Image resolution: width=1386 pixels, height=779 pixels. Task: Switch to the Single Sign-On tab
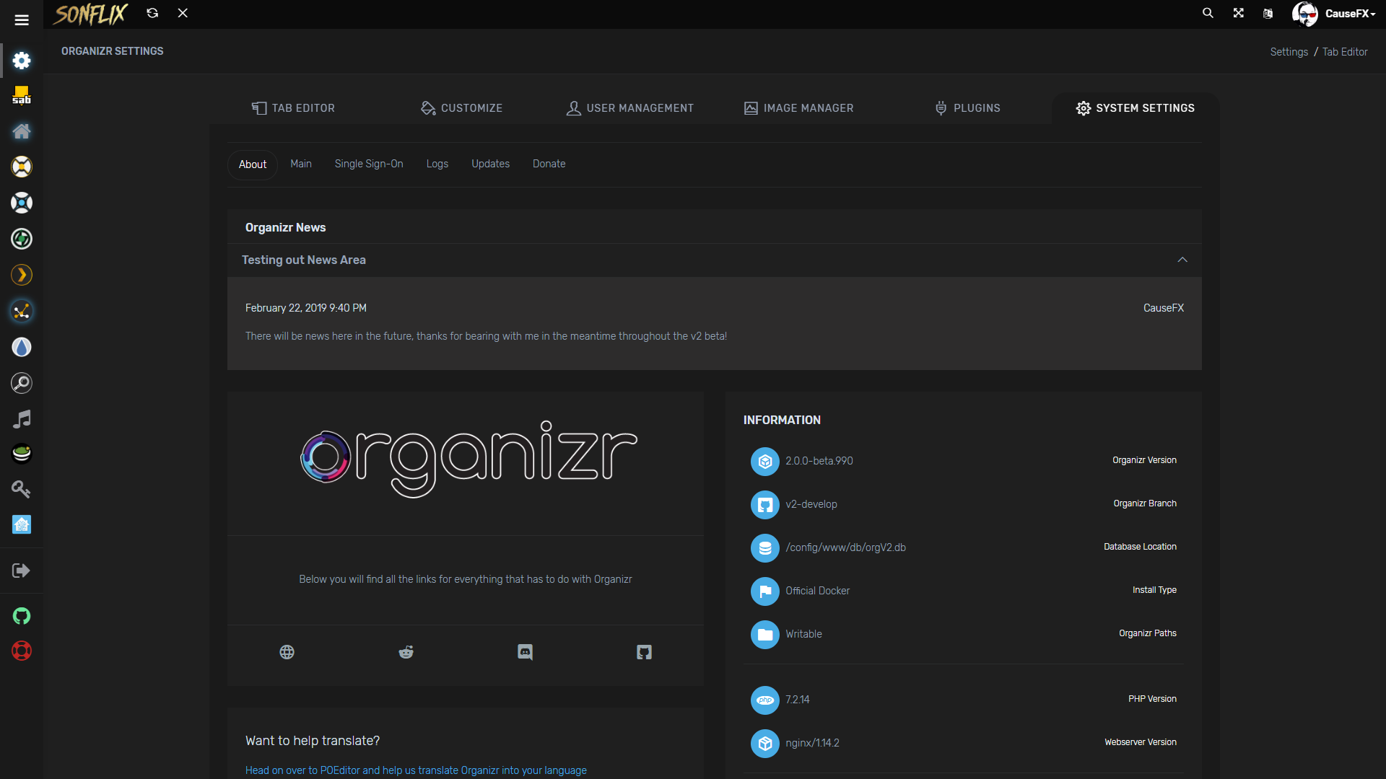pyautogui.click(x=368, y=164)
